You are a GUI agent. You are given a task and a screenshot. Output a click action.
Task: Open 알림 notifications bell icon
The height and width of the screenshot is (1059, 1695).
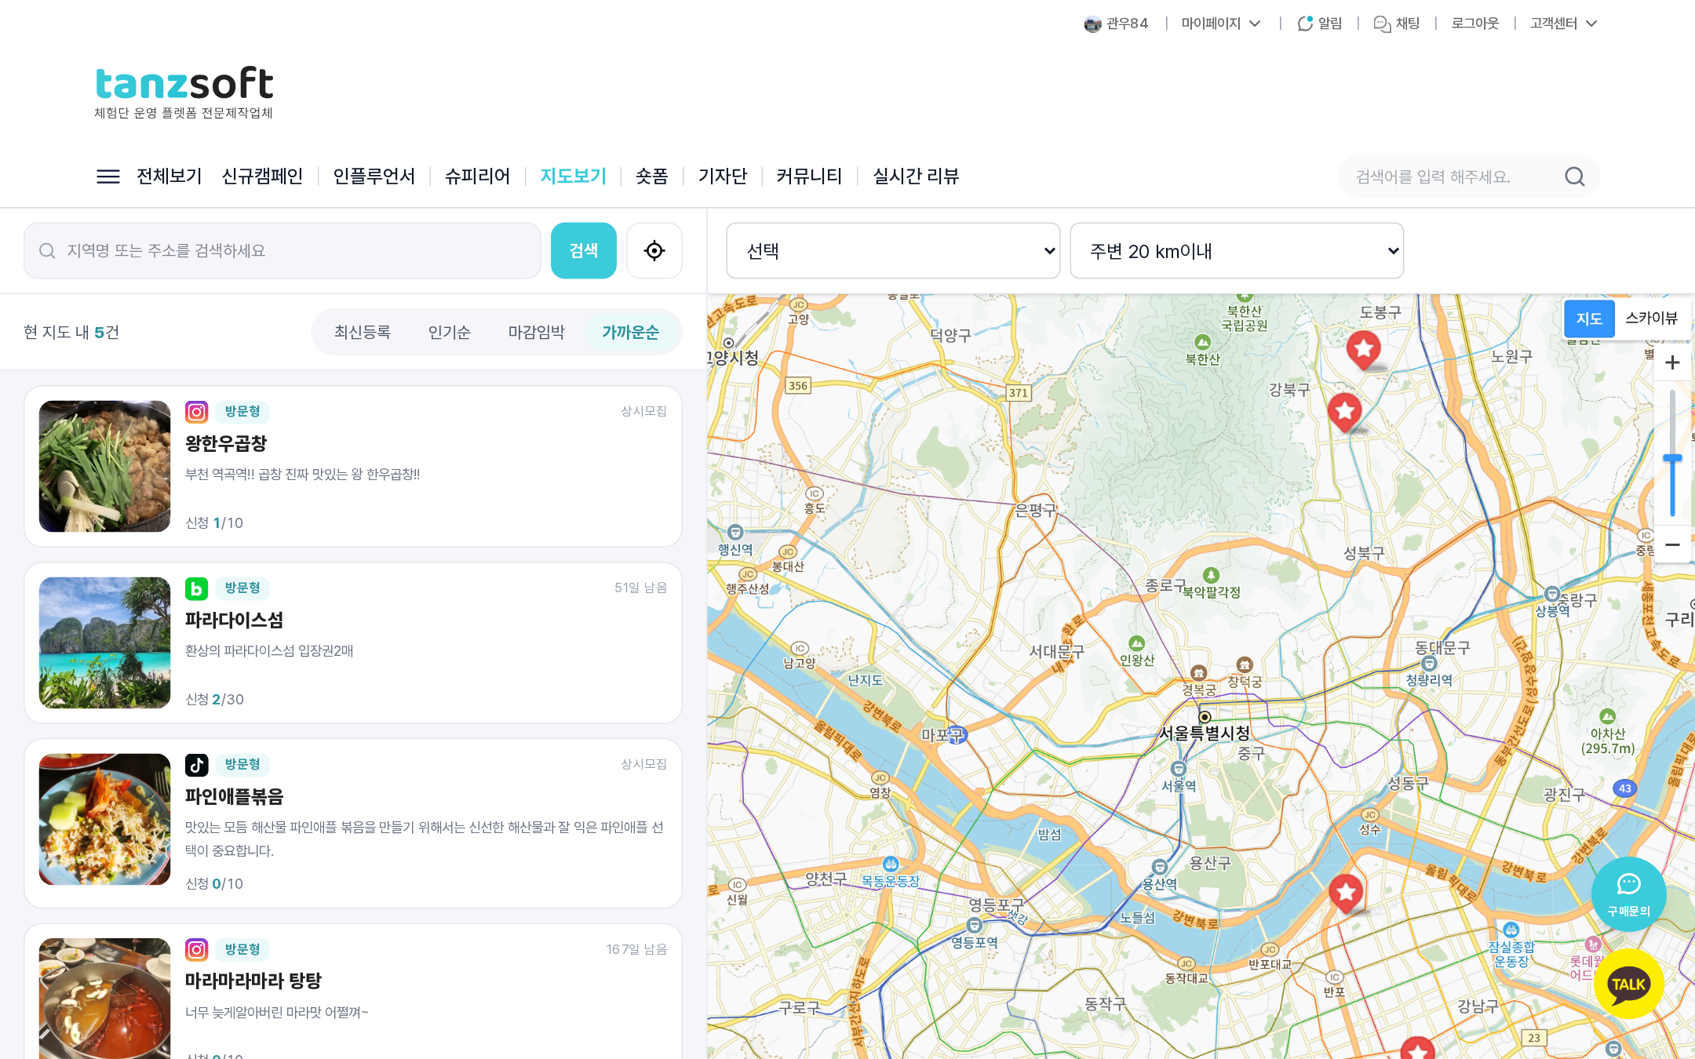pyautogui.click(x=1305, y=24)
